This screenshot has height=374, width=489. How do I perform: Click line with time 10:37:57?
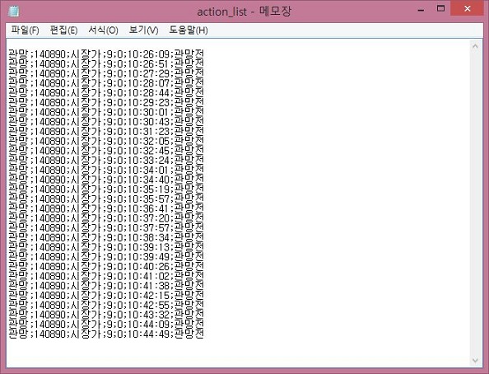pos(106,228)
